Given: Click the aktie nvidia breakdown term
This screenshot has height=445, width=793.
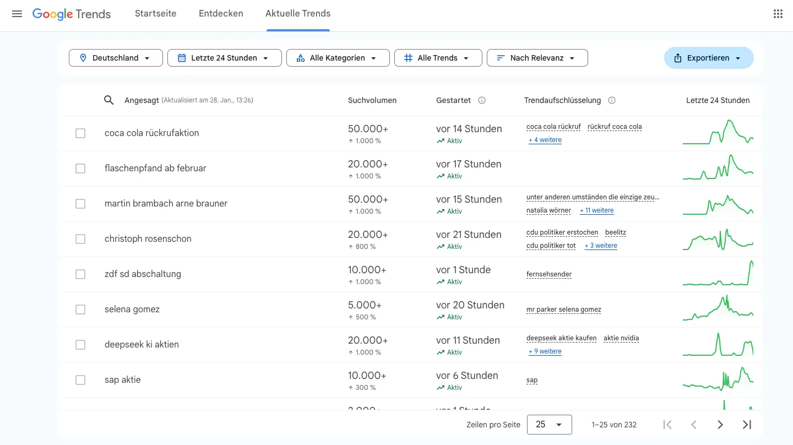Looking at the screenshot, I should coord(621,338).
